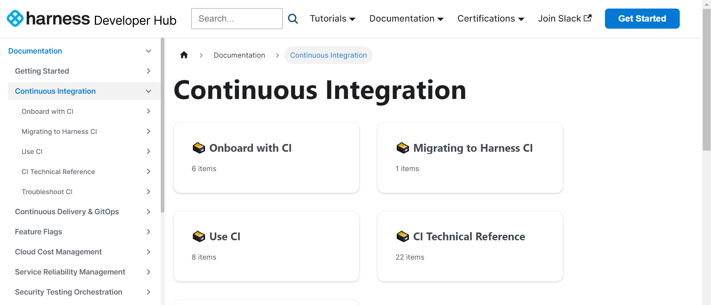Open the Certifications dropdown menu

491,19
